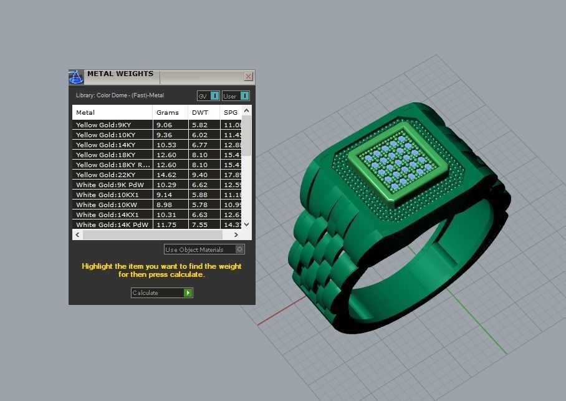This screenshot has height=401, width=566.
Task: Click the Calculate button
Action: pyautogui.click(x=161, y=292)
